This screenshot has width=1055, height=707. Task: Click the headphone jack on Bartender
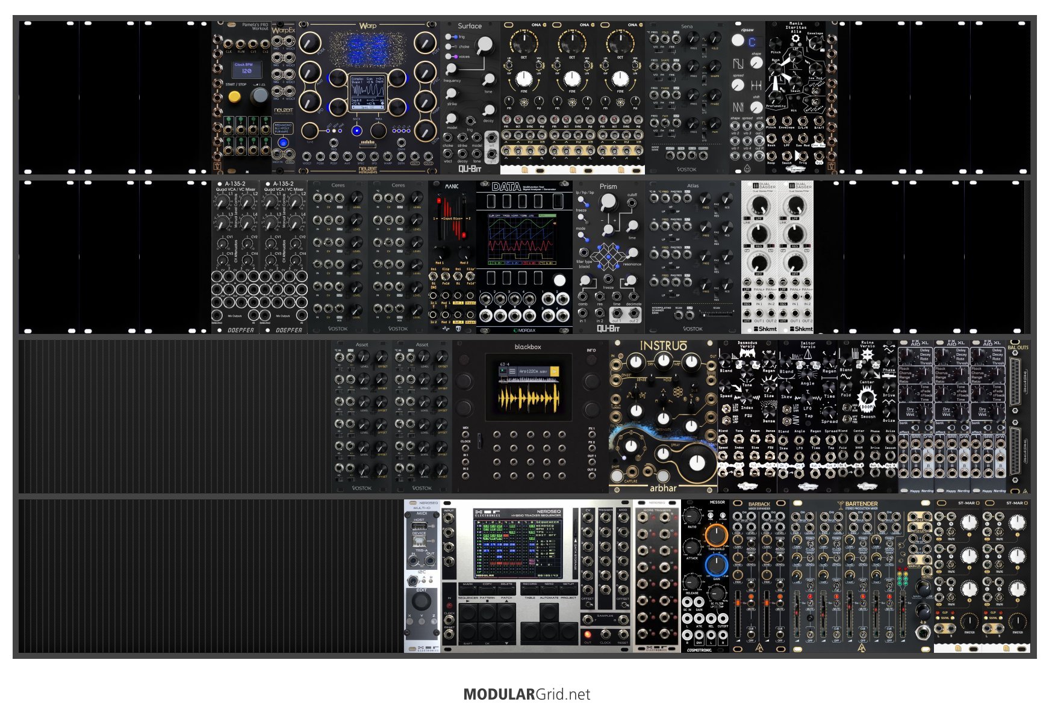click(x=923, y=632)
